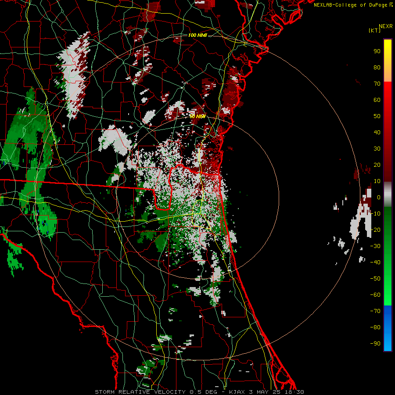Viewport: 395px width, 395px height.
Task: Click the -20 value on velocity scale
Action: [375, 230]
